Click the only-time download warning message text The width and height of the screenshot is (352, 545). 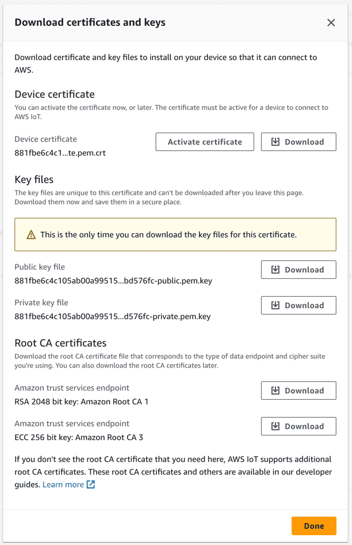click(x=169, y=235)
